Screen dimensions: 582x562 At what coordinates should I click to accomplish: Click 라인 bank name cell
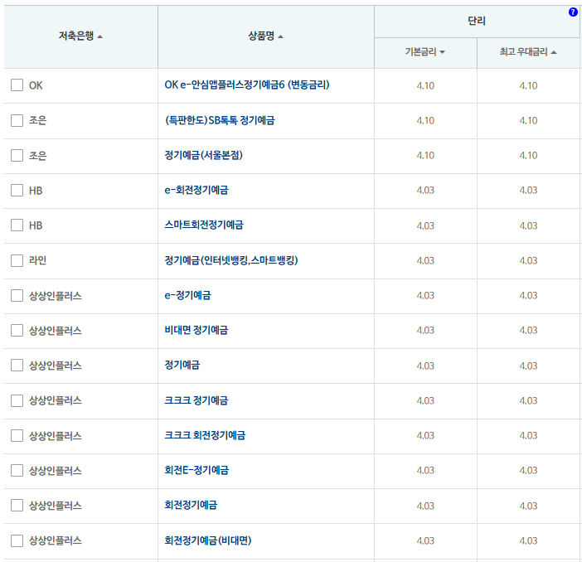pos(37,260)
